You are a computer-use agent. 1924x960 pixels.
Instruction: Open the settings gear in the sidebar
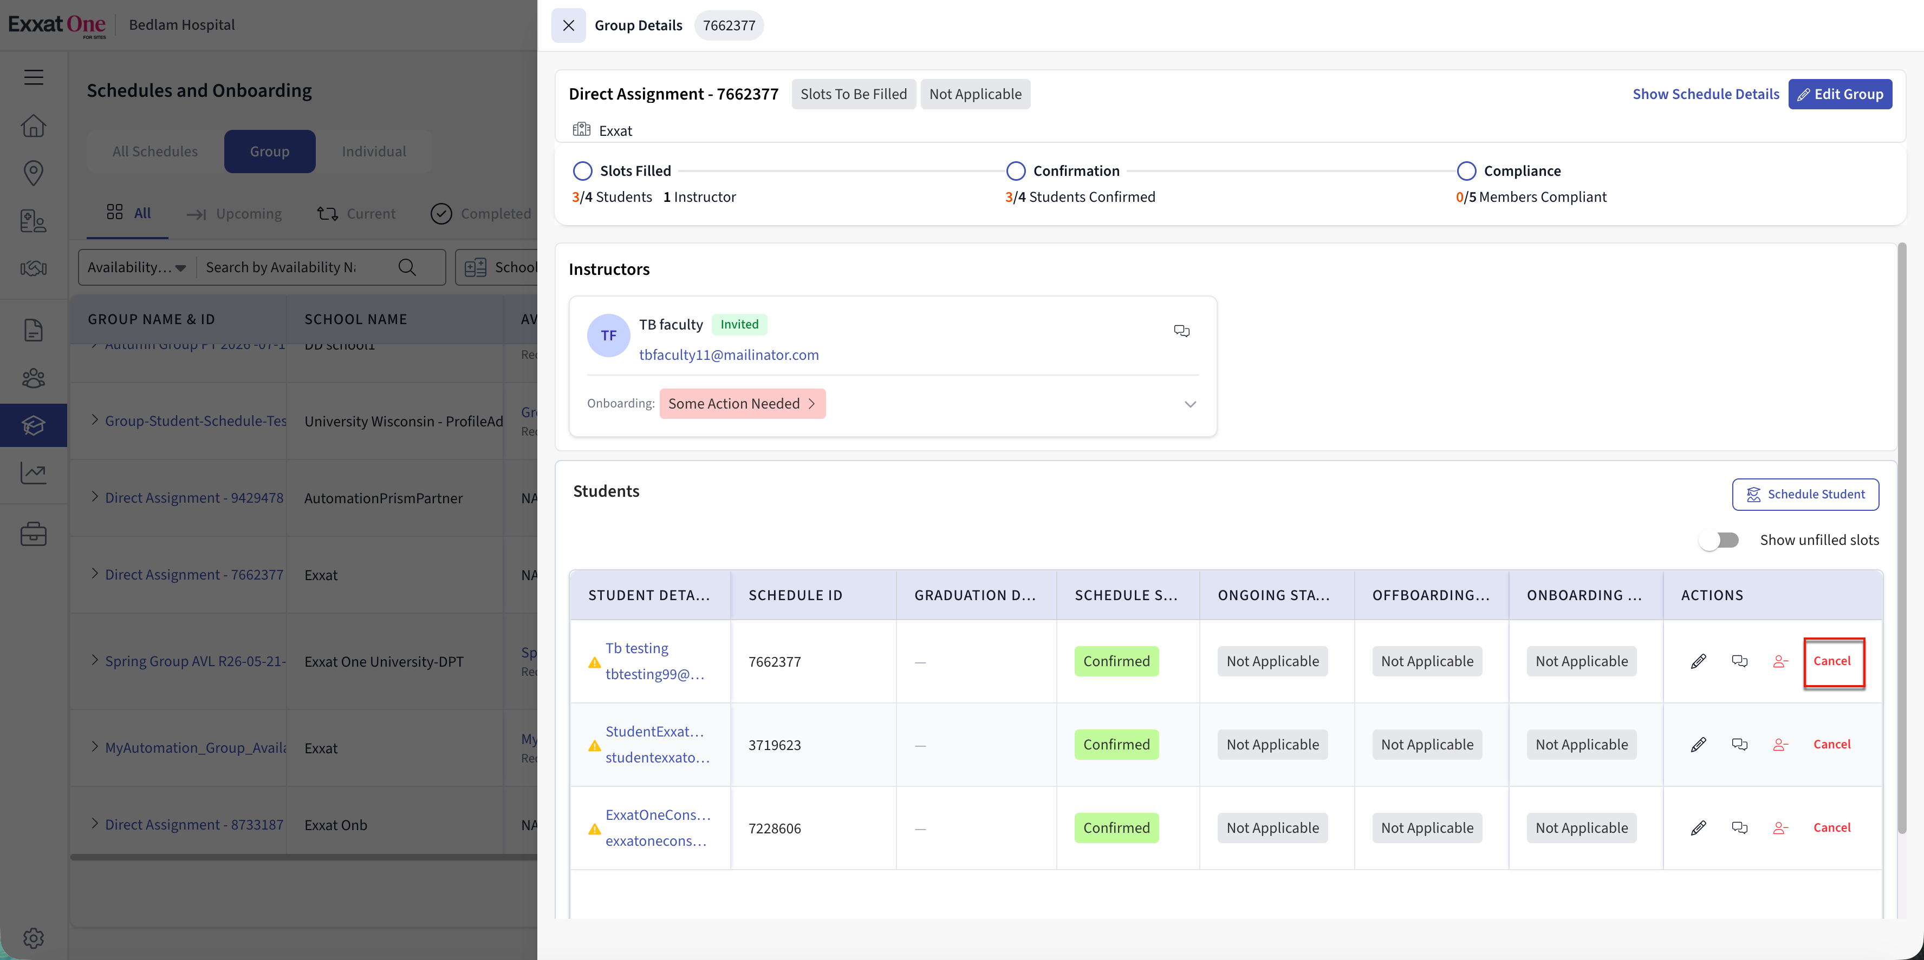coord(34,938)
